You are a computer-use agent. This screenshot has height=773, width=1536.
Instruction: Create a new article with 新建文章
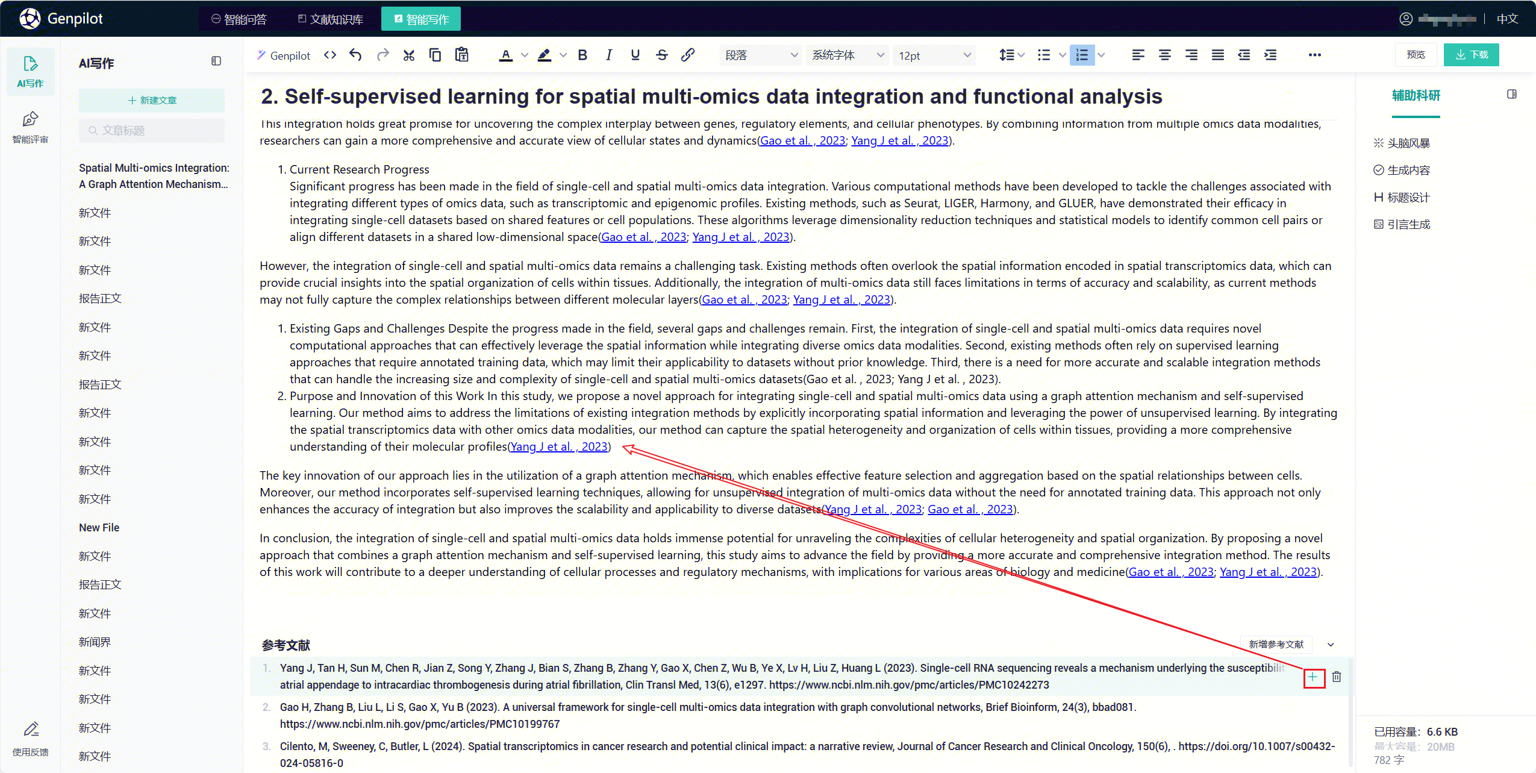point(152,101)
